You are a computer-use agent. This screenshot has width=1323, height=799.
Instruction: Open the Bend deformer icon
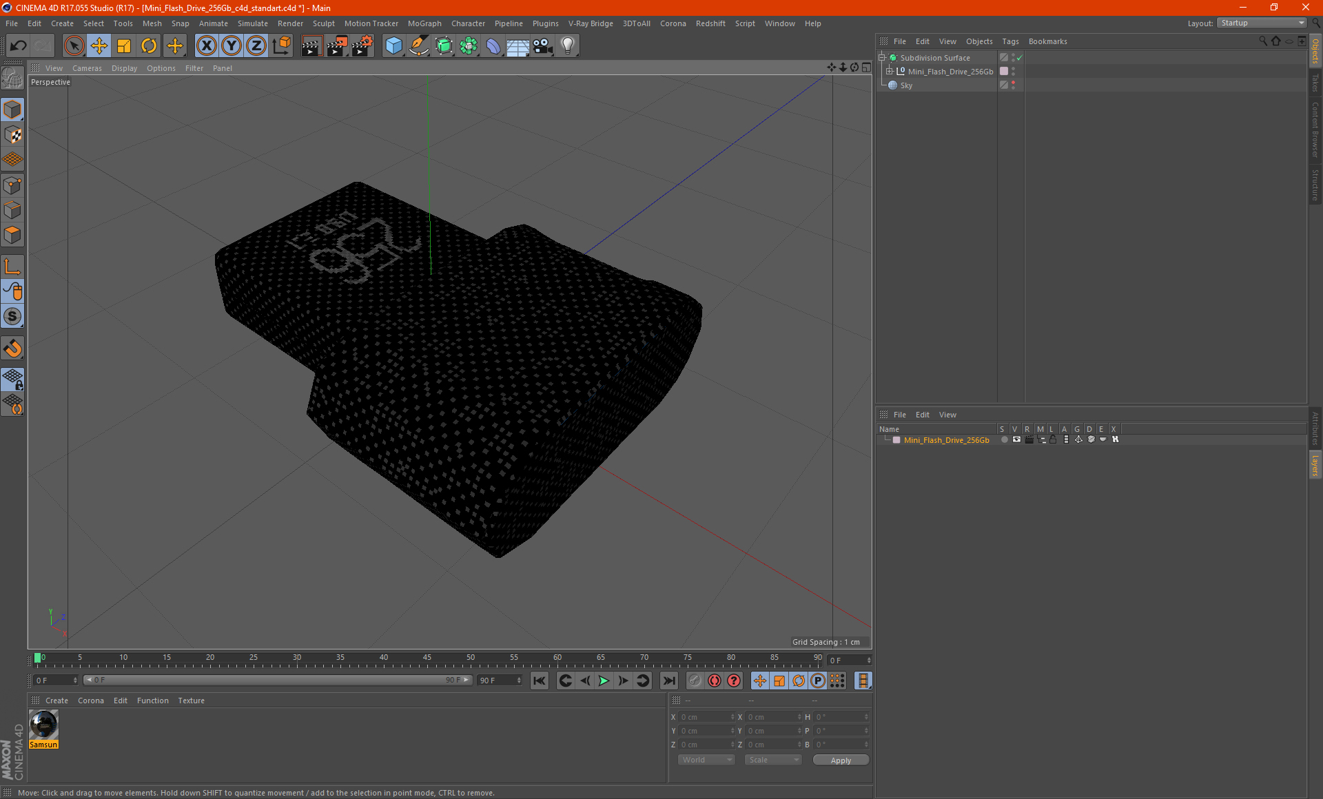pyautogui.click(x=493, y=46)
